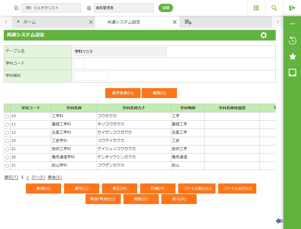Click the magnifier search icon in header

click(x=274, y=8)
